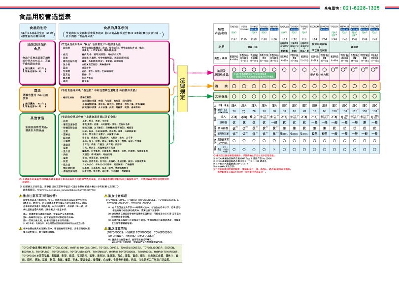Click the red ※7 footnote under the table
The width and height of the screenshot is (399, 282).
(252, 170)
